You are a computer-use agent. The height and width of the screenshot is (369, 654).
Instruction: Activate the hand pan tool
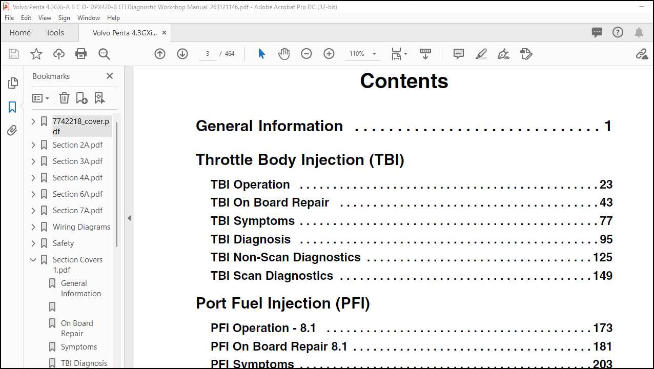[284, 54]
